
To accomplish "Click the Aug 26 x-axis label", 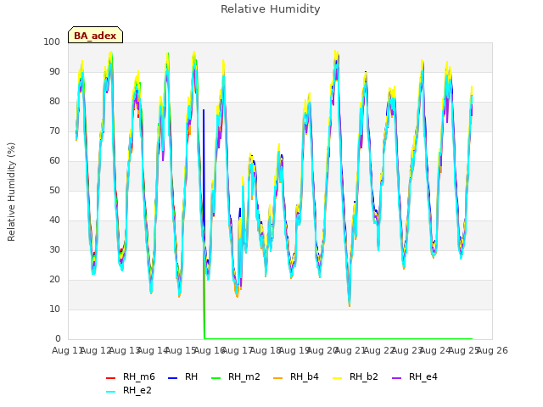I will pyautogui.click(x=492, y=351).
